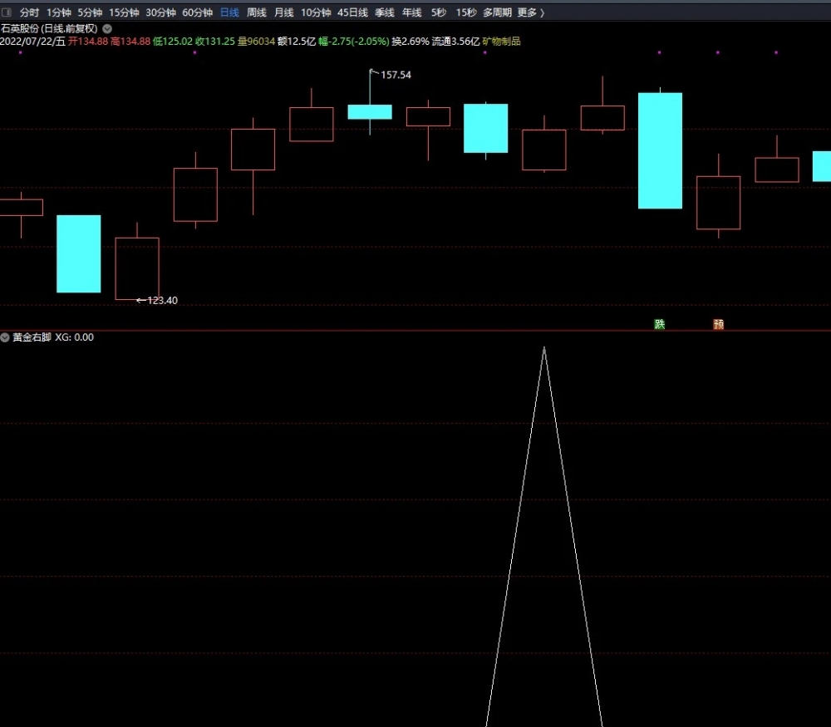Image resolution: width=831 pixels, height=727 pixels.
Task: Select the candlestick with the 157.54 high
Action: coord(370,112)
